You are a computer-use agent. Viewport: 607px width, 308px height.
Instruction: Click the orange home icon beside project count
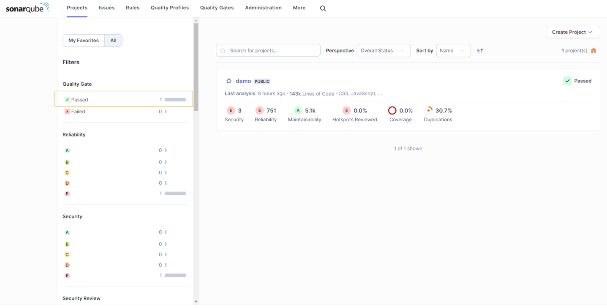(593, 51)
